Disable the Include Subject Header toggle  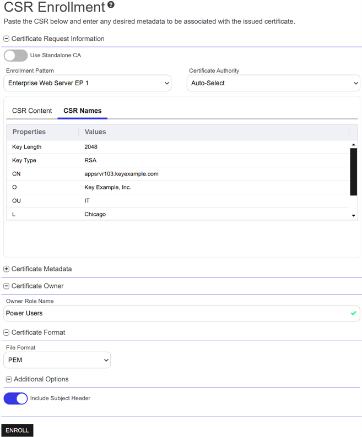[x=15, y=398]
